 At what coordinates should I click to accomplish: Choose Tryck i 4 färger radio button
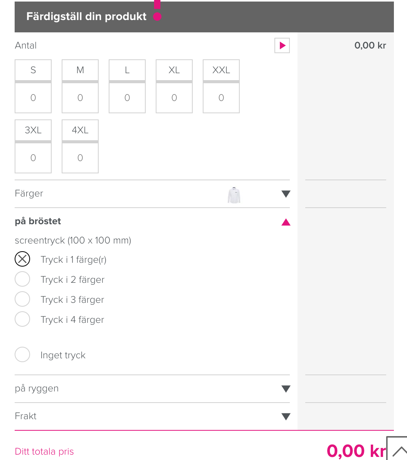(x=22, y=319)
